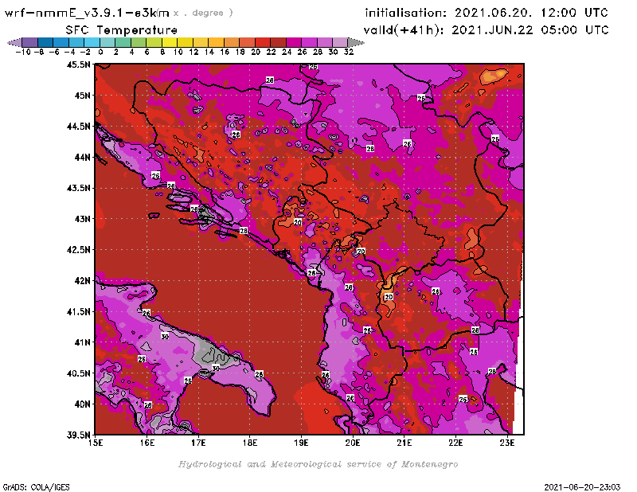Viewport: 637px width, 492px height.
Task: Click legend swatch between 30 and 32
Action: (340, 42)
